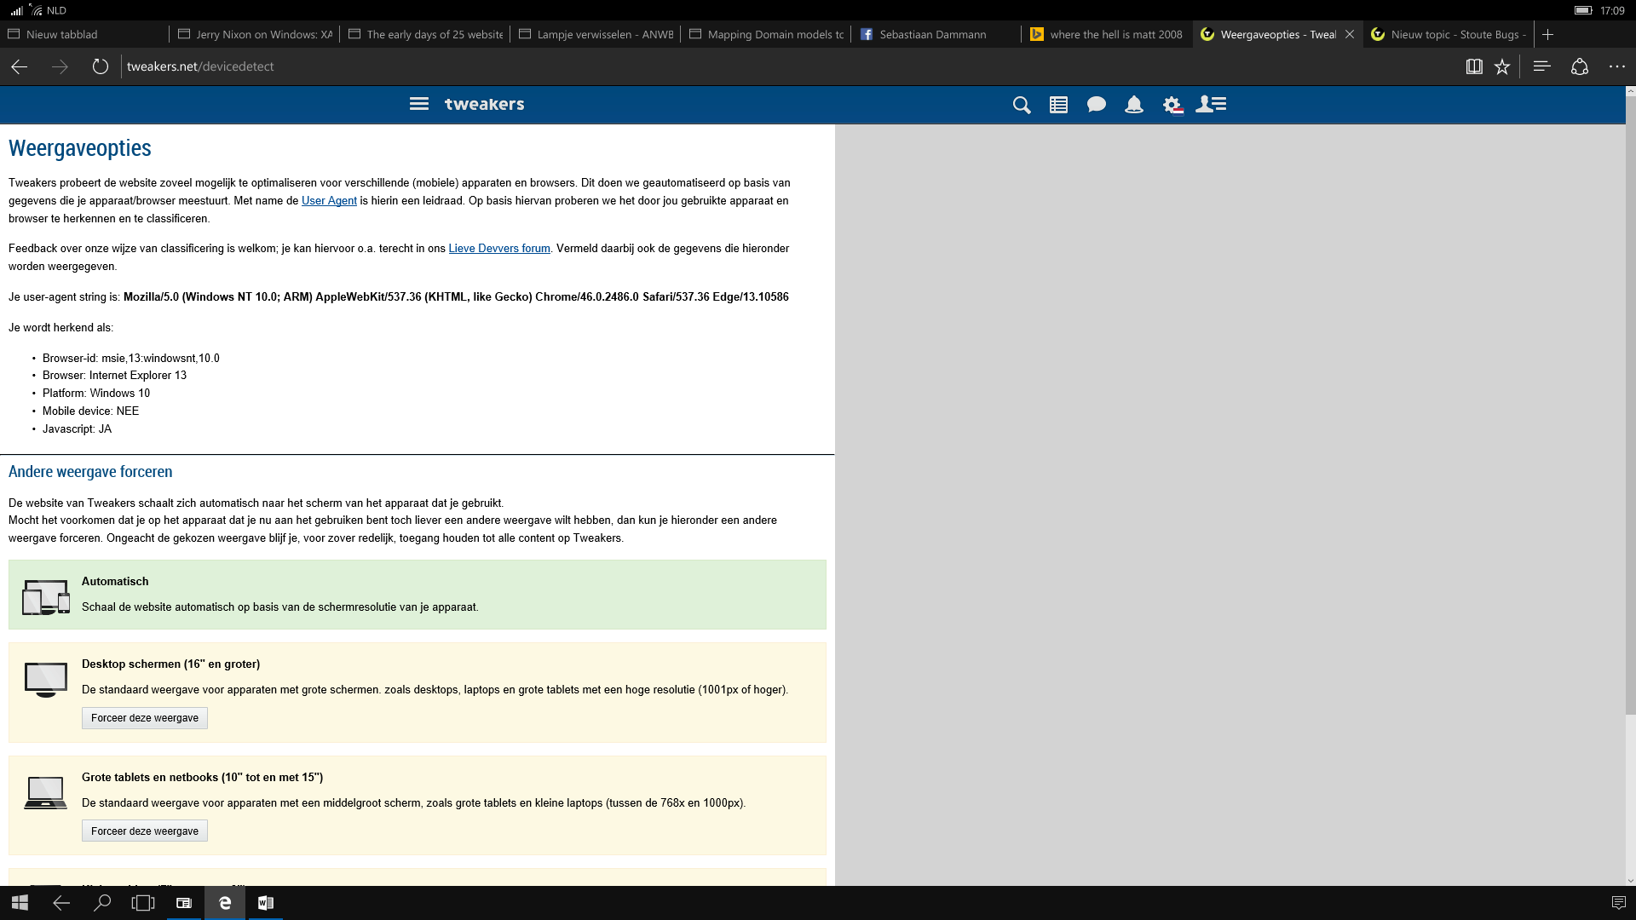The width and height of the screenshot is (1636, 920).
Task: Click the tweakers search magnifier icon
Action: point(1022,105)
